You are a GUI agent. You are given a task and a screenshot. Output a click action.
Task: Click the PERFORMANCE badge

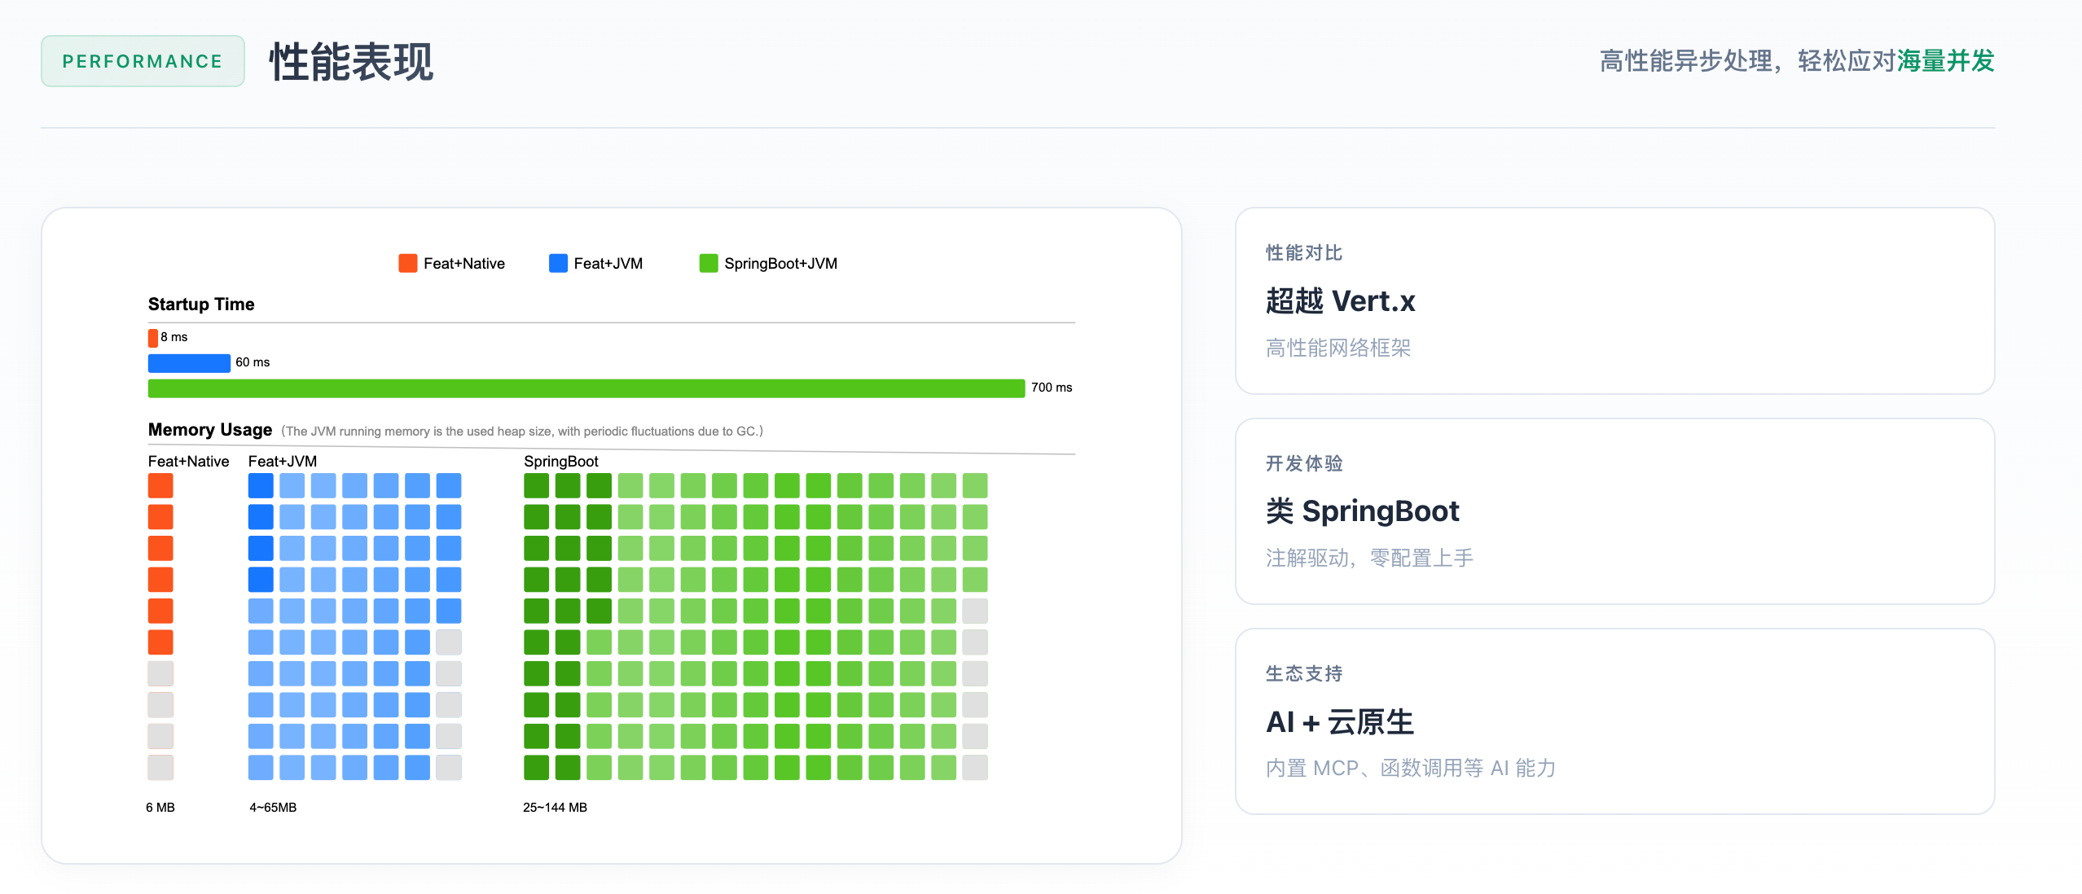click(143, 61)
